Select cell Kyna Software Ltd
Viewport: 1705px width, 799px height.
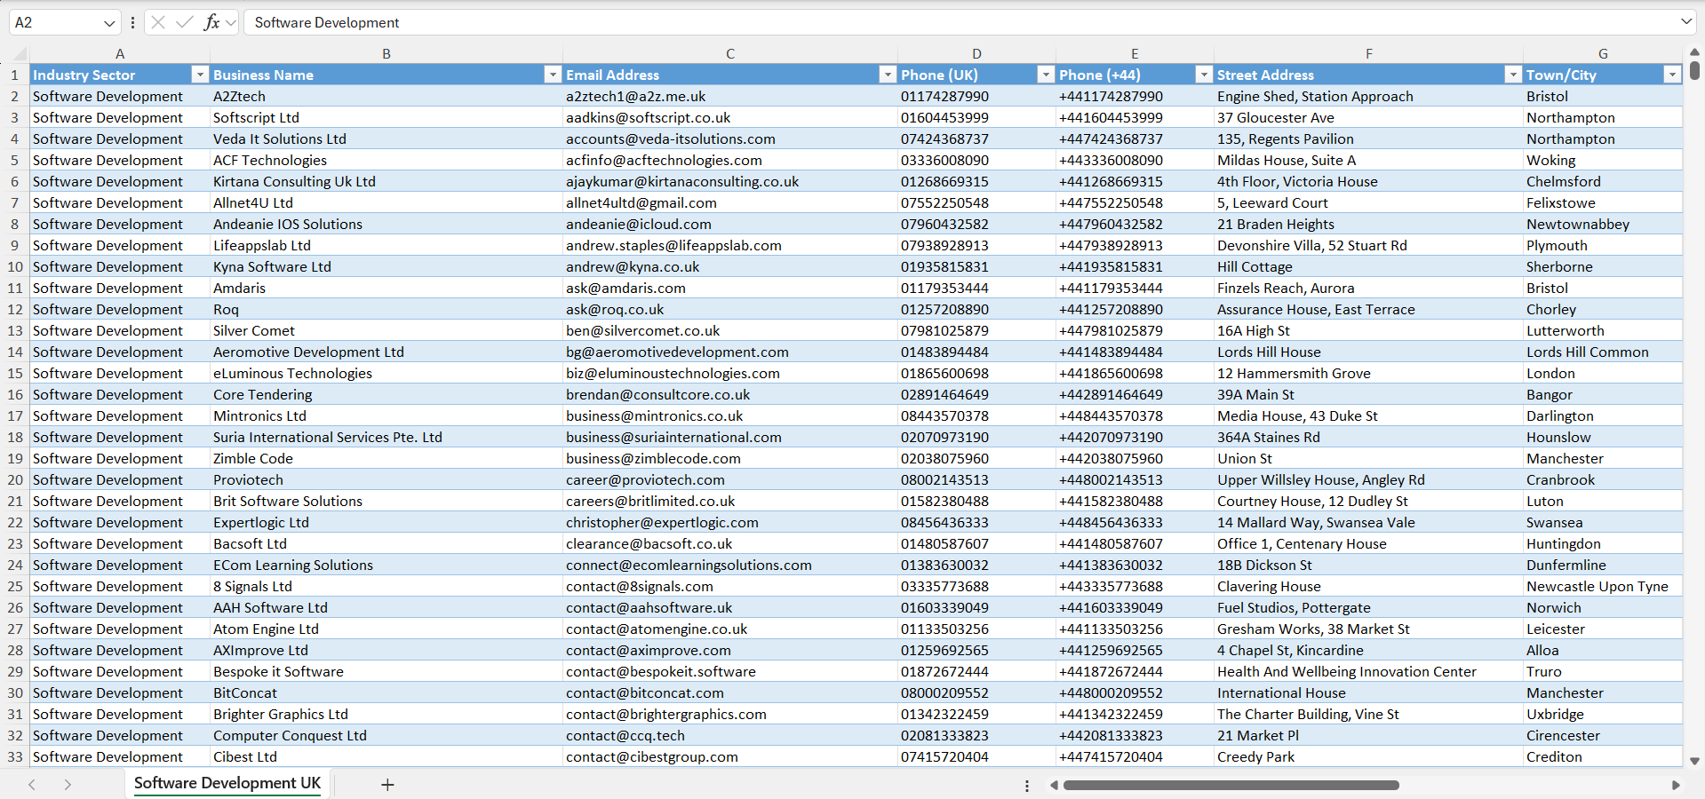pos(386,266)
